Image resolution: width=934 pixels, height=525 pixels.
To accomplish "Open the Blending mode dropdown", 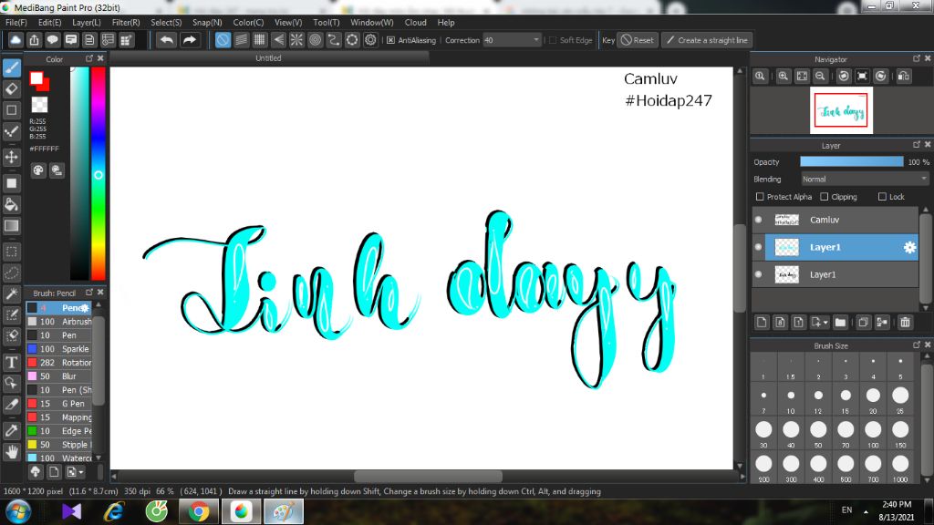I will 865,180.
